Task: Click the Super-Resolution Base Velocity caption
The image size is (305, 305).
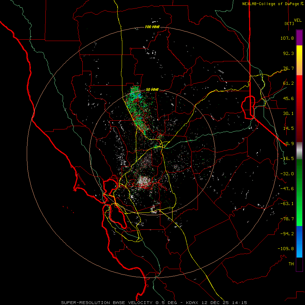Action: (x=154, y=303)
